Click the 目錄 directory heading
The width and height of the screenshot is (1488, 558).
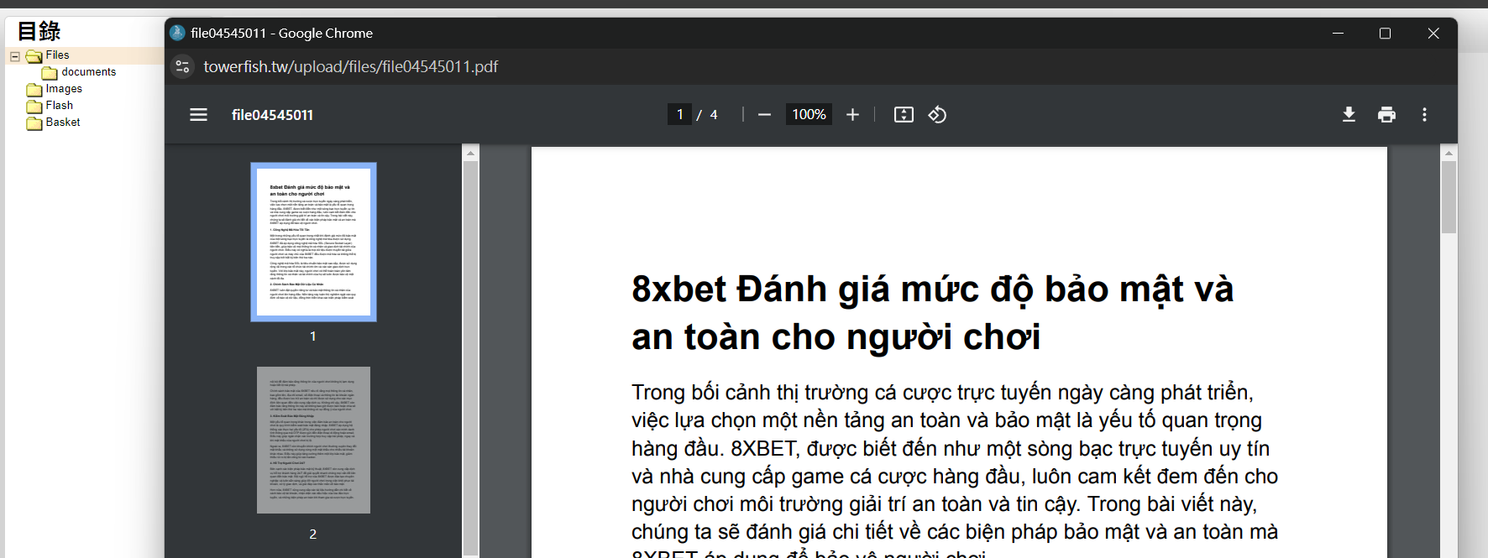[x=39, y=31]
